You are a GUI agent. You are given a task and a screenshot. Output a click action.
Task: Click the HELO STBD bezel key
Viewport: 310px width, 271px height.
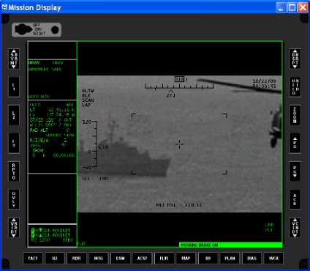tap(295, 87)
